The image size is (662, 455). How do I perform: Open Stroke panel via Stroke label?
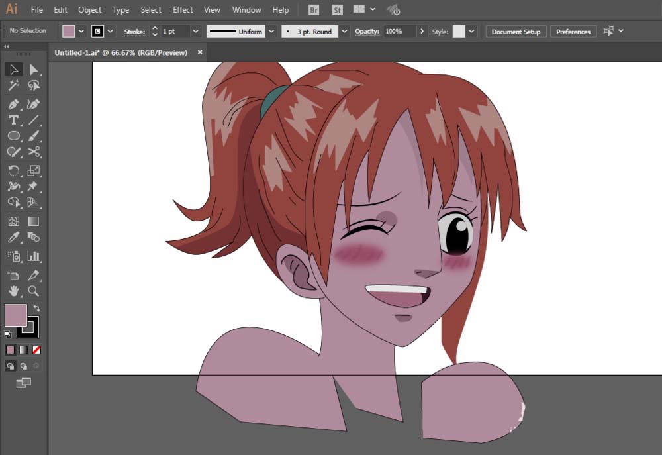tap(134, 32)
